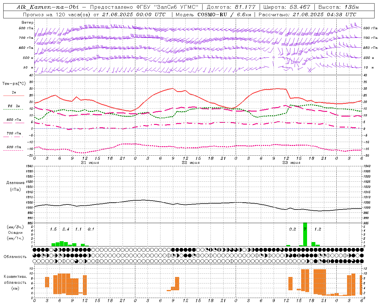The width and height of the screenshot is (379, 303).
Task: Select the model name COSMO-RU / 6.6км
Action: pos(224,14)
